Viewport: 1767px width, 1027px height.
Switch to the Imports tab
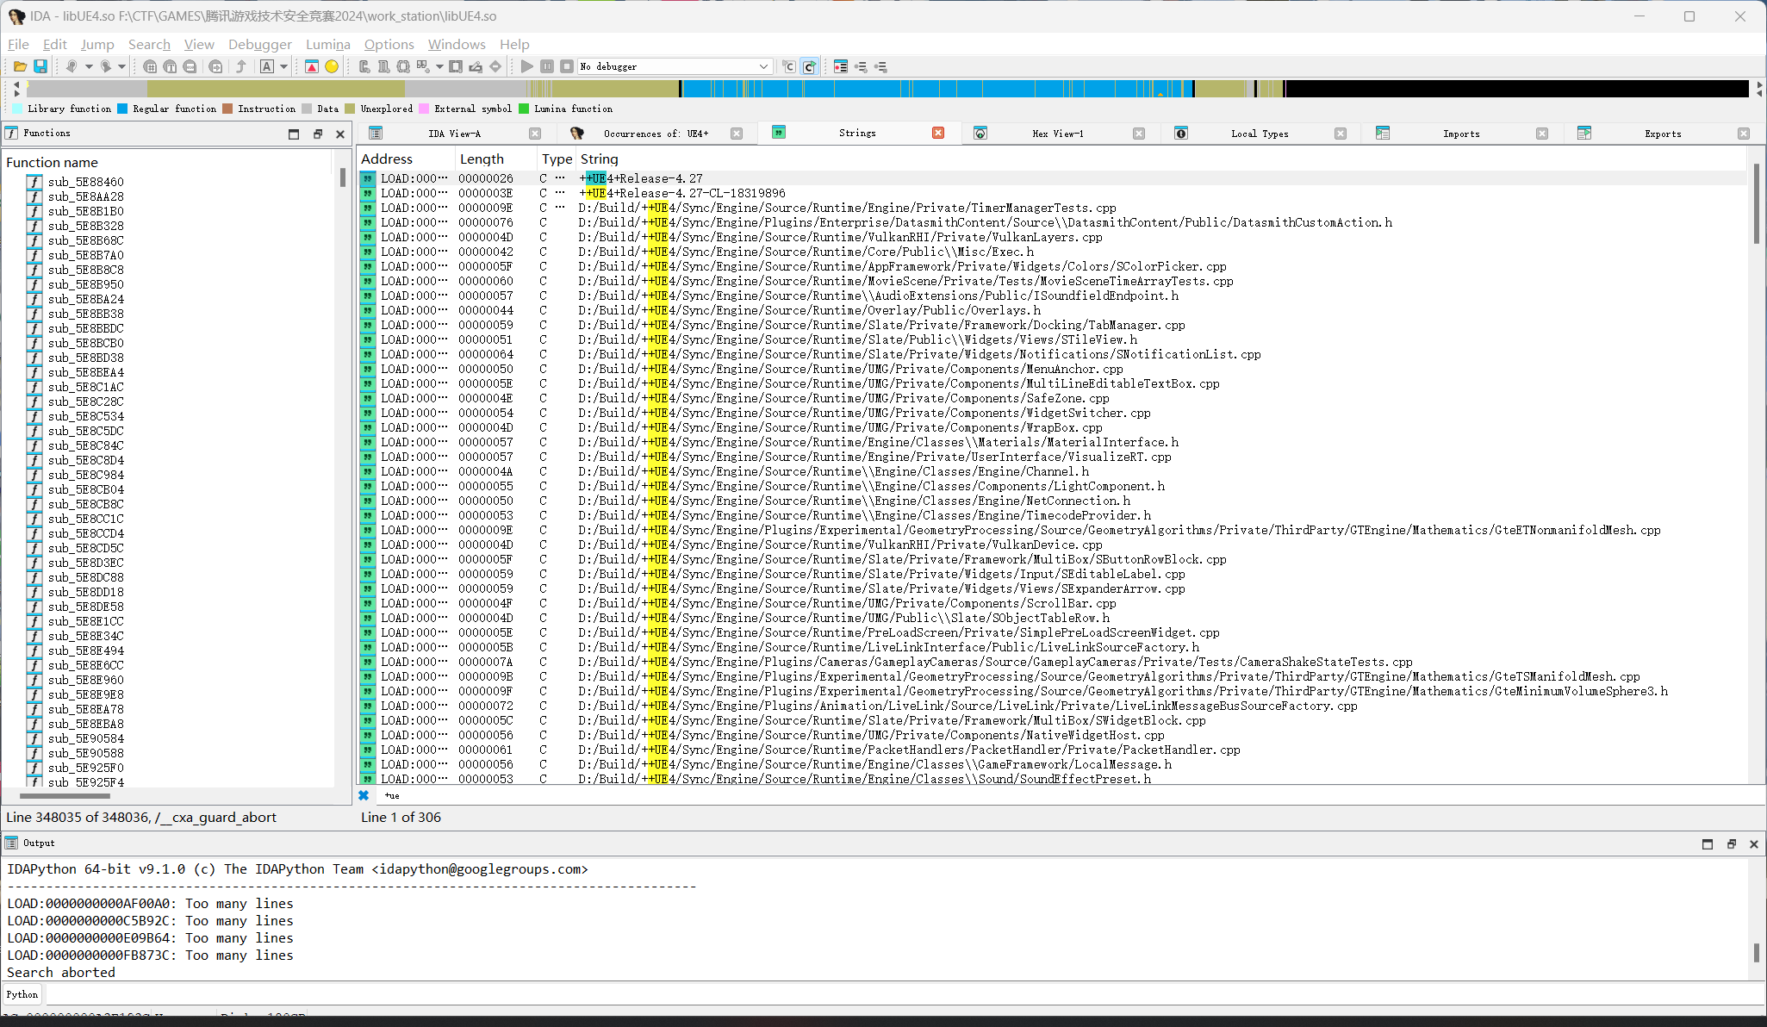pos(1461,134)
